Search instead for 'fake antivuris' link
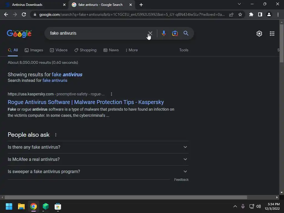The height and width of the screenshot is (213, 284). click(x=55, y=80)
